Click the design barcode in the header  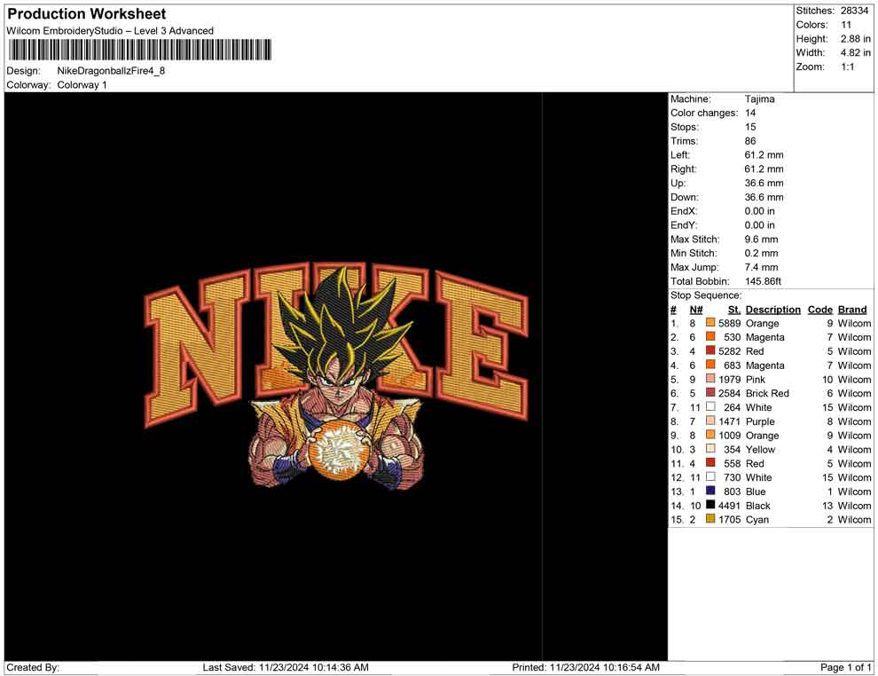pyautogui.click(x=139, y=50)
